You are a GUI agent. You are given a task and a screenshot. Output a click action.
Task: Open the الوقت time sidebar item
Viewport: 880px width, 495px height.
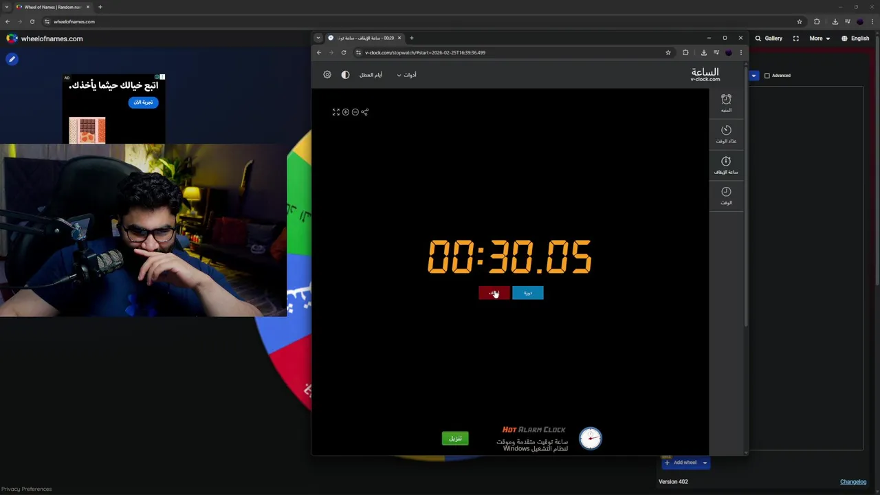(x=726, y=196)
